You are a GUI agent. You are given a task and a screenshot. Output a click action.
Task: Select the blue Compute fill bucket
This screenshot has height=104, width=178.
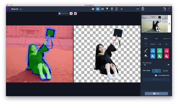tap(153, 56)
